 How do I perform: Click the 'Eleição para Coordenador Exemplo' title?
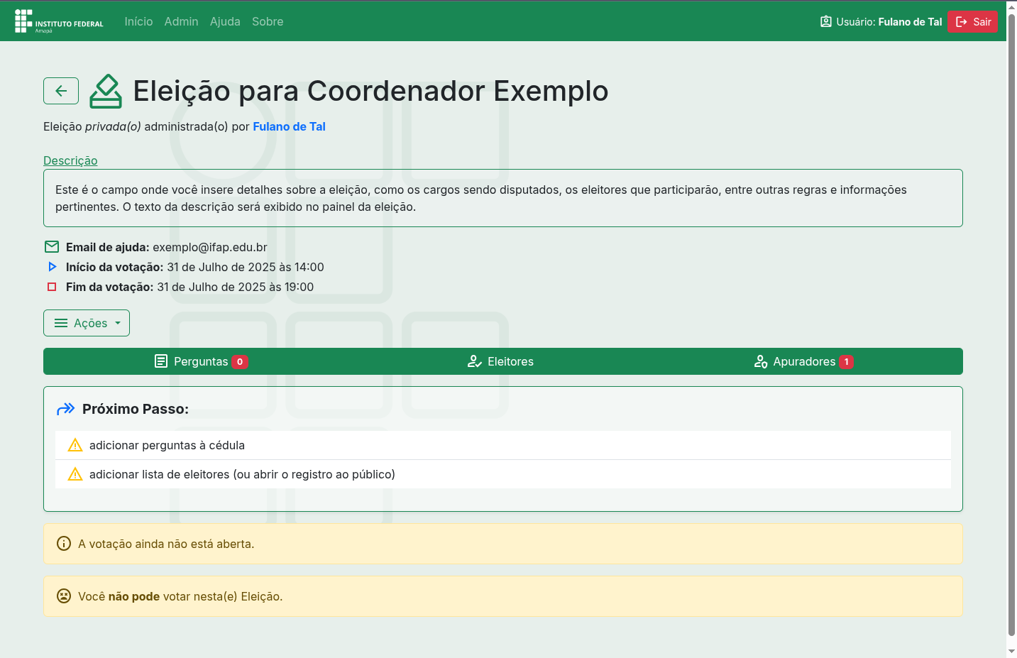coord(370,91)
